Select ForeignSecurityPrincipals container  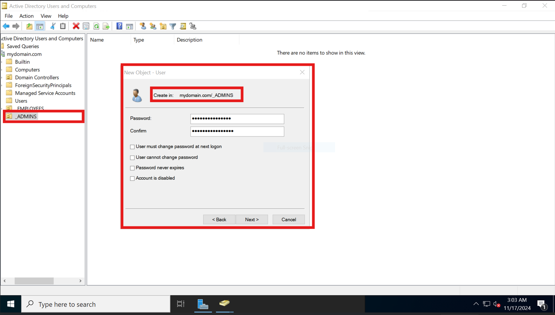43,85
